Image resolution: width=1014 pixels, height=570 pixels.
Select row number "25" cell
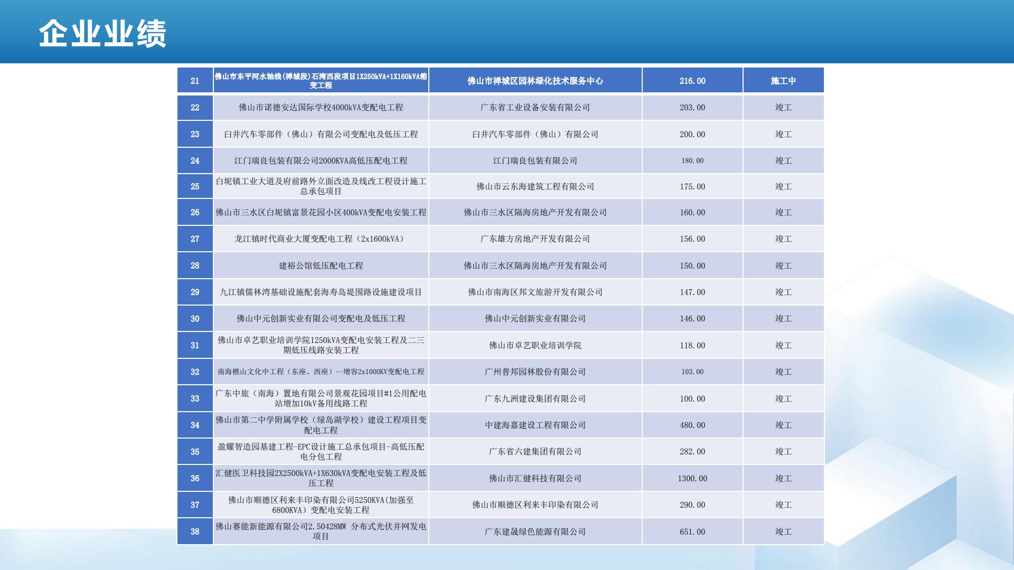tap(195, 186)
